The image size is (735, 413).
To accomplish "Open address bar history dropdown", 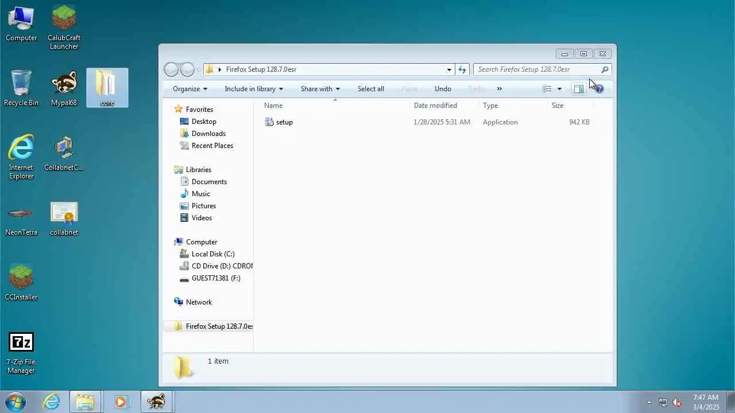I will [449, 69].
